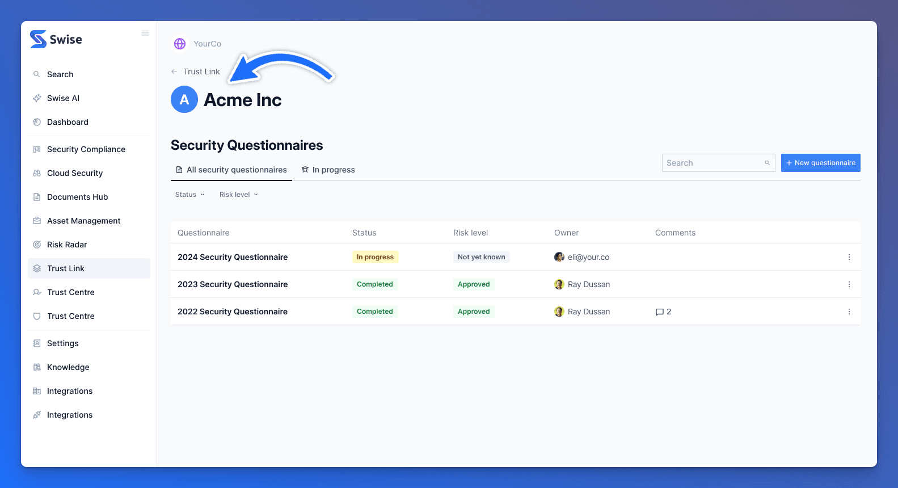Click the 2022 row's Approved risk badge
The height and width of the screenshot is (488, 898).
(474, 312)
